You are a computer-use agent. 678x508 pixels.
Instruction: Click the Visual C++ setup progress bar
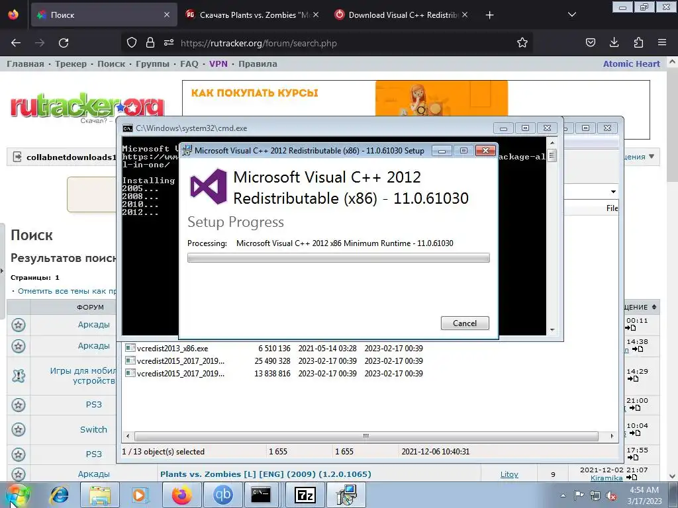[x=338, y=258]
